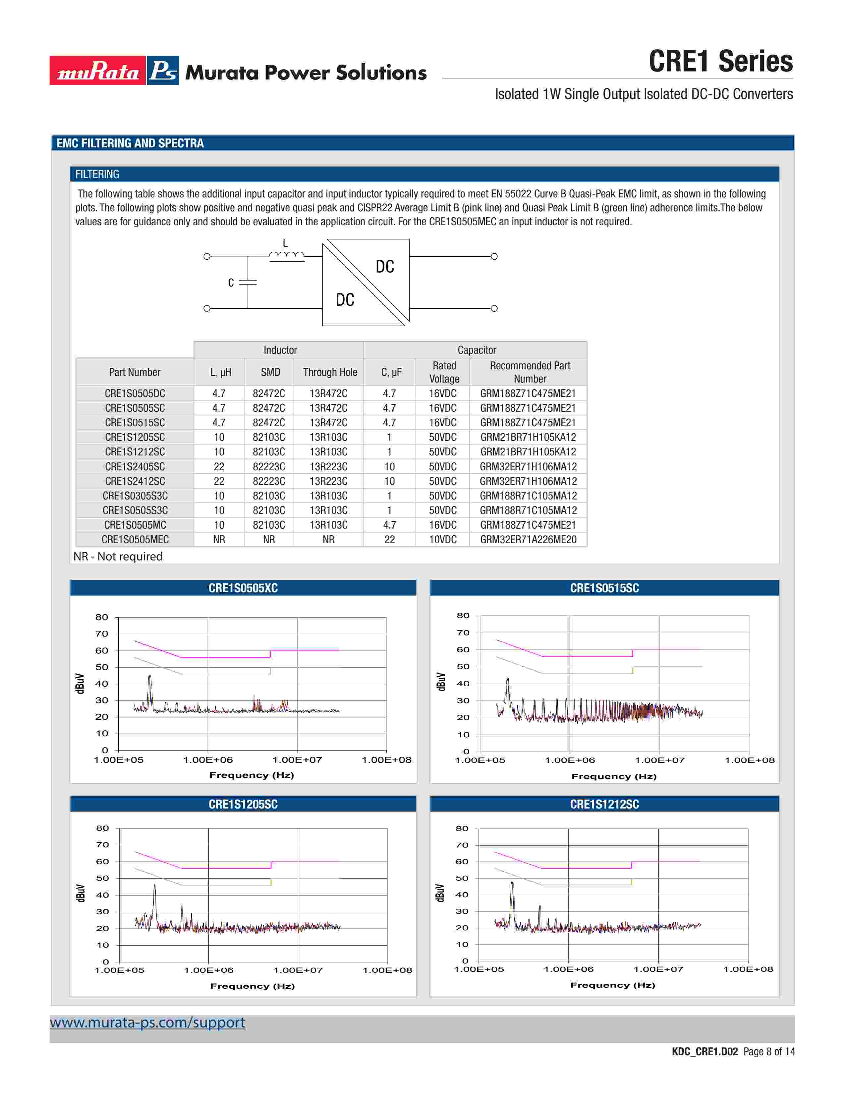Click the blue Ps logo icon

click(163, 71)
